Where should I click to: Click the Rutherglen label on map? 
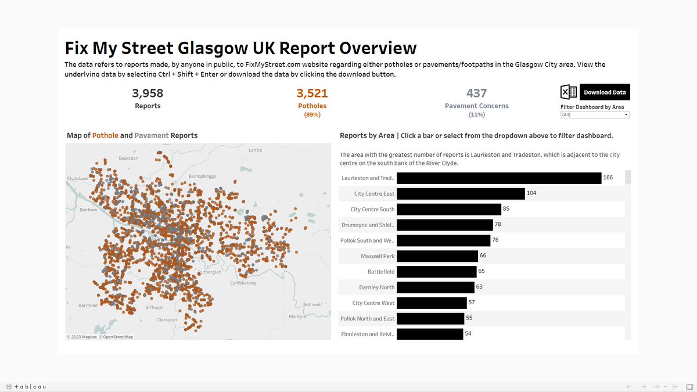[209, 272]
